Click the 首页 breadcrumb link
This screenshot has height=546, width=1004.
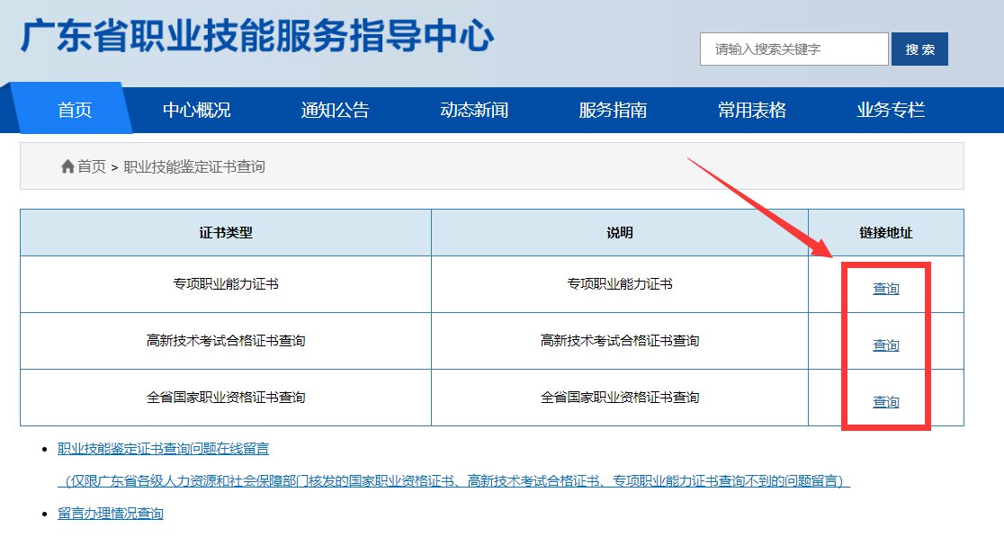(91, 166)
